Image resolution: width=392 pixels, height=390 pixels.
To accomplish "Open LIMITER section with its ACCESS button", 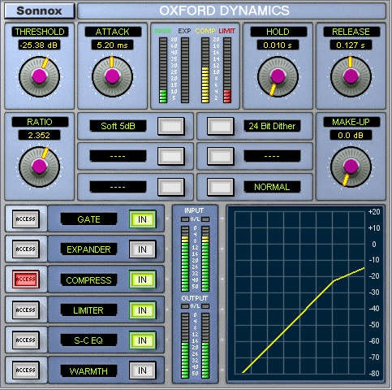I will (26, 310).
